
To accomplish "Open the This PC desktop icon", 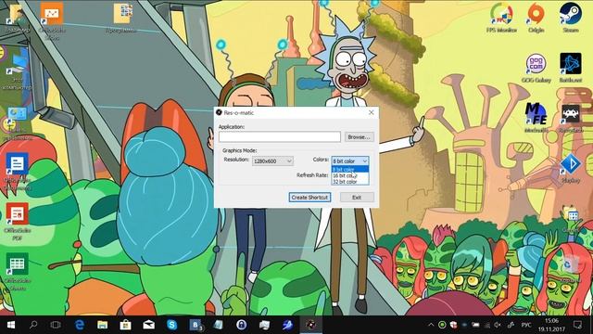I will [17, 71].
